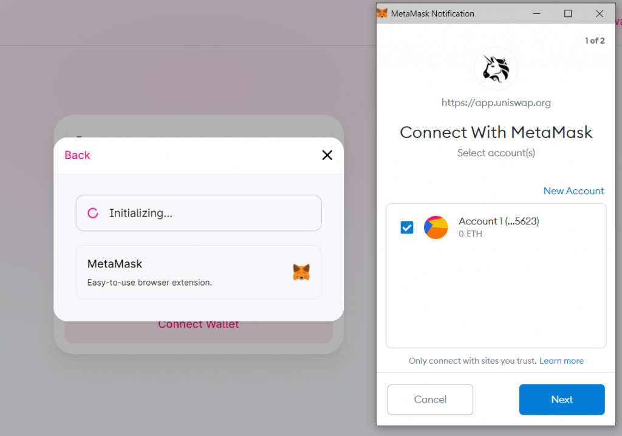Click the Connect With MetaMask heading
The image size is (622, 436).
(496, 132)
